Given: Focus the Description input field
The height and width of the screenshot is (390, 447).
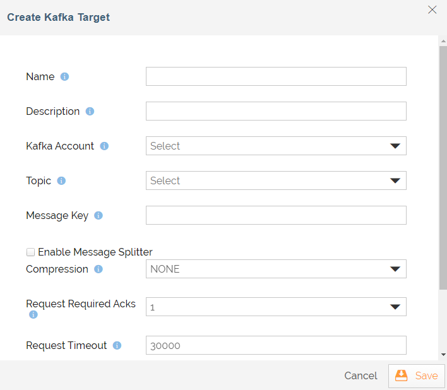Looking at the screenshot, I should pos(276,111).
